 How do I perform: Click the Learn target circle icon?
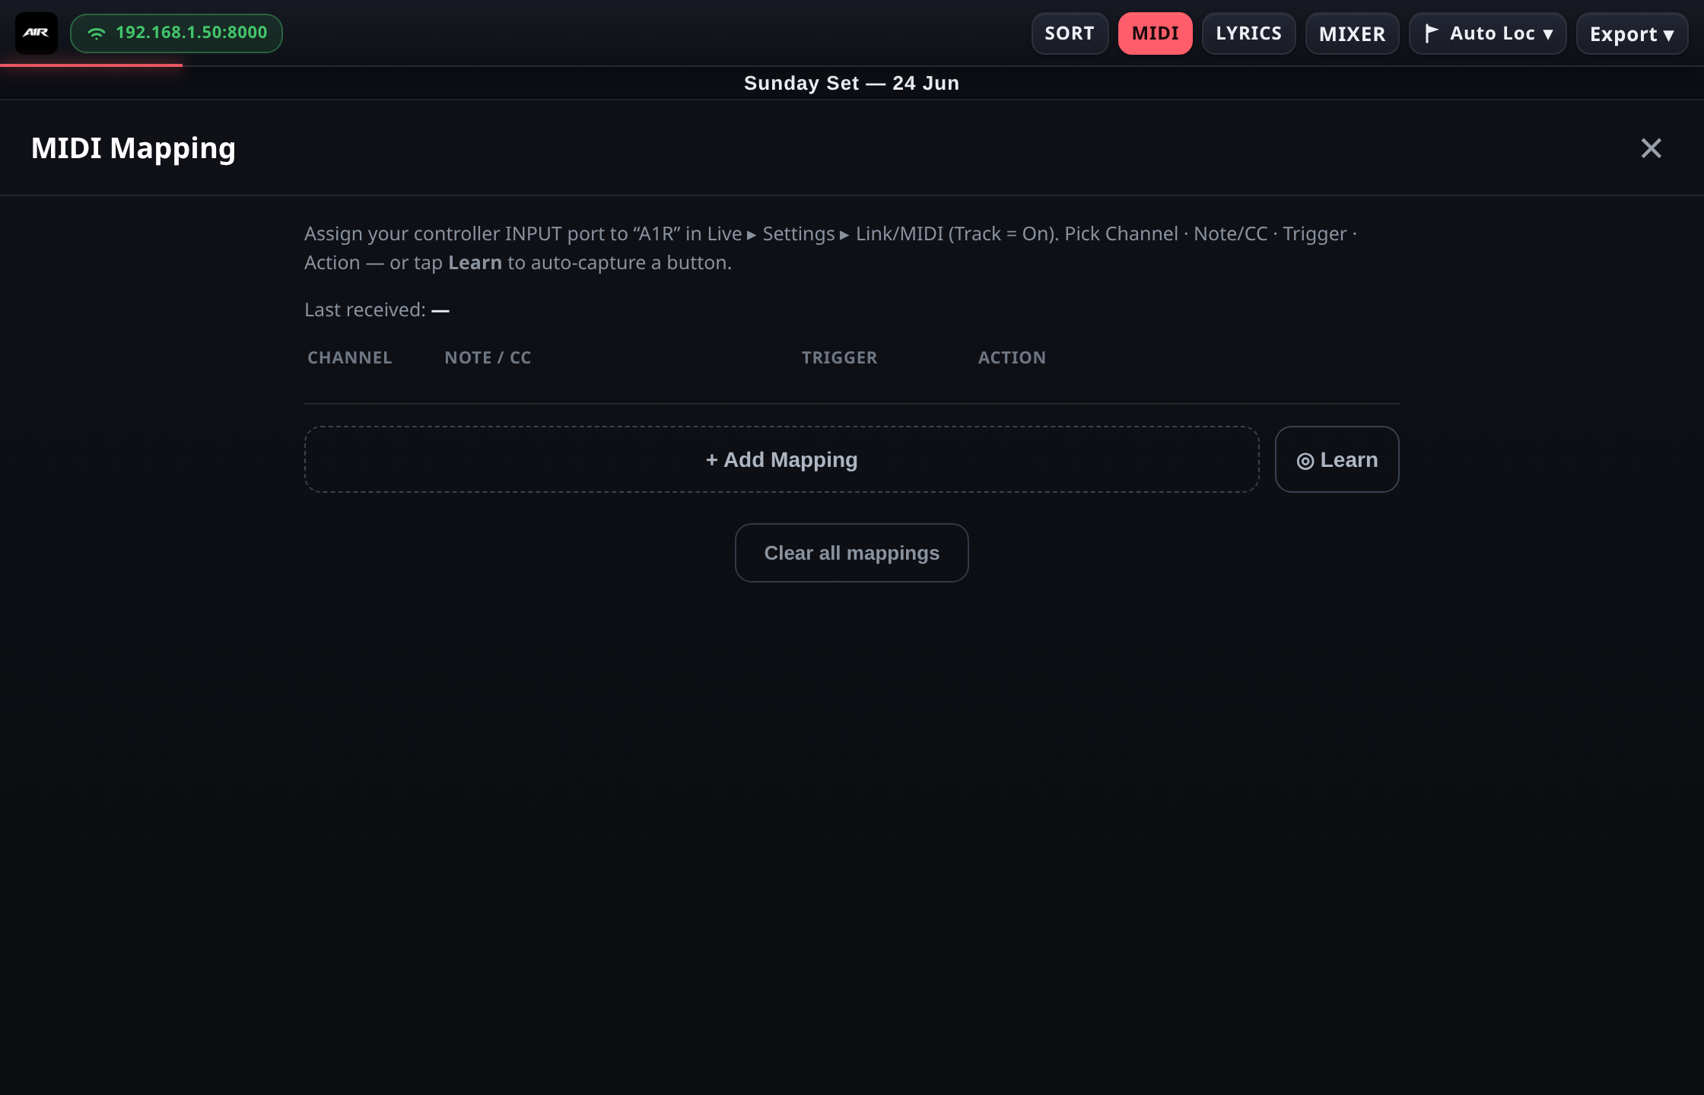click(1305, 461)
